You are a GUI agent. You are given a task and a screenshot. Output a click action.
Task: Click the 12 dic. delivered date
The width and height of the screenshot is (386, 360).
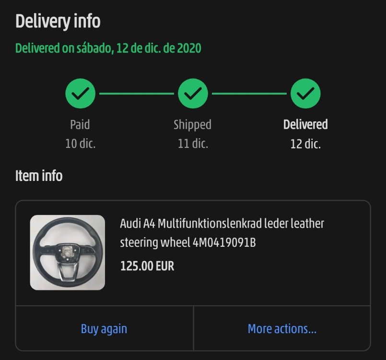tap(305, 144)
